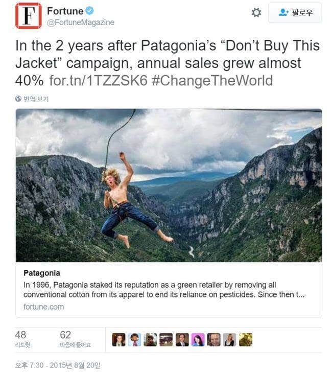Click the avatar with the pink purple background
Screen dimensions: 332x373
(x=198, y=340)
